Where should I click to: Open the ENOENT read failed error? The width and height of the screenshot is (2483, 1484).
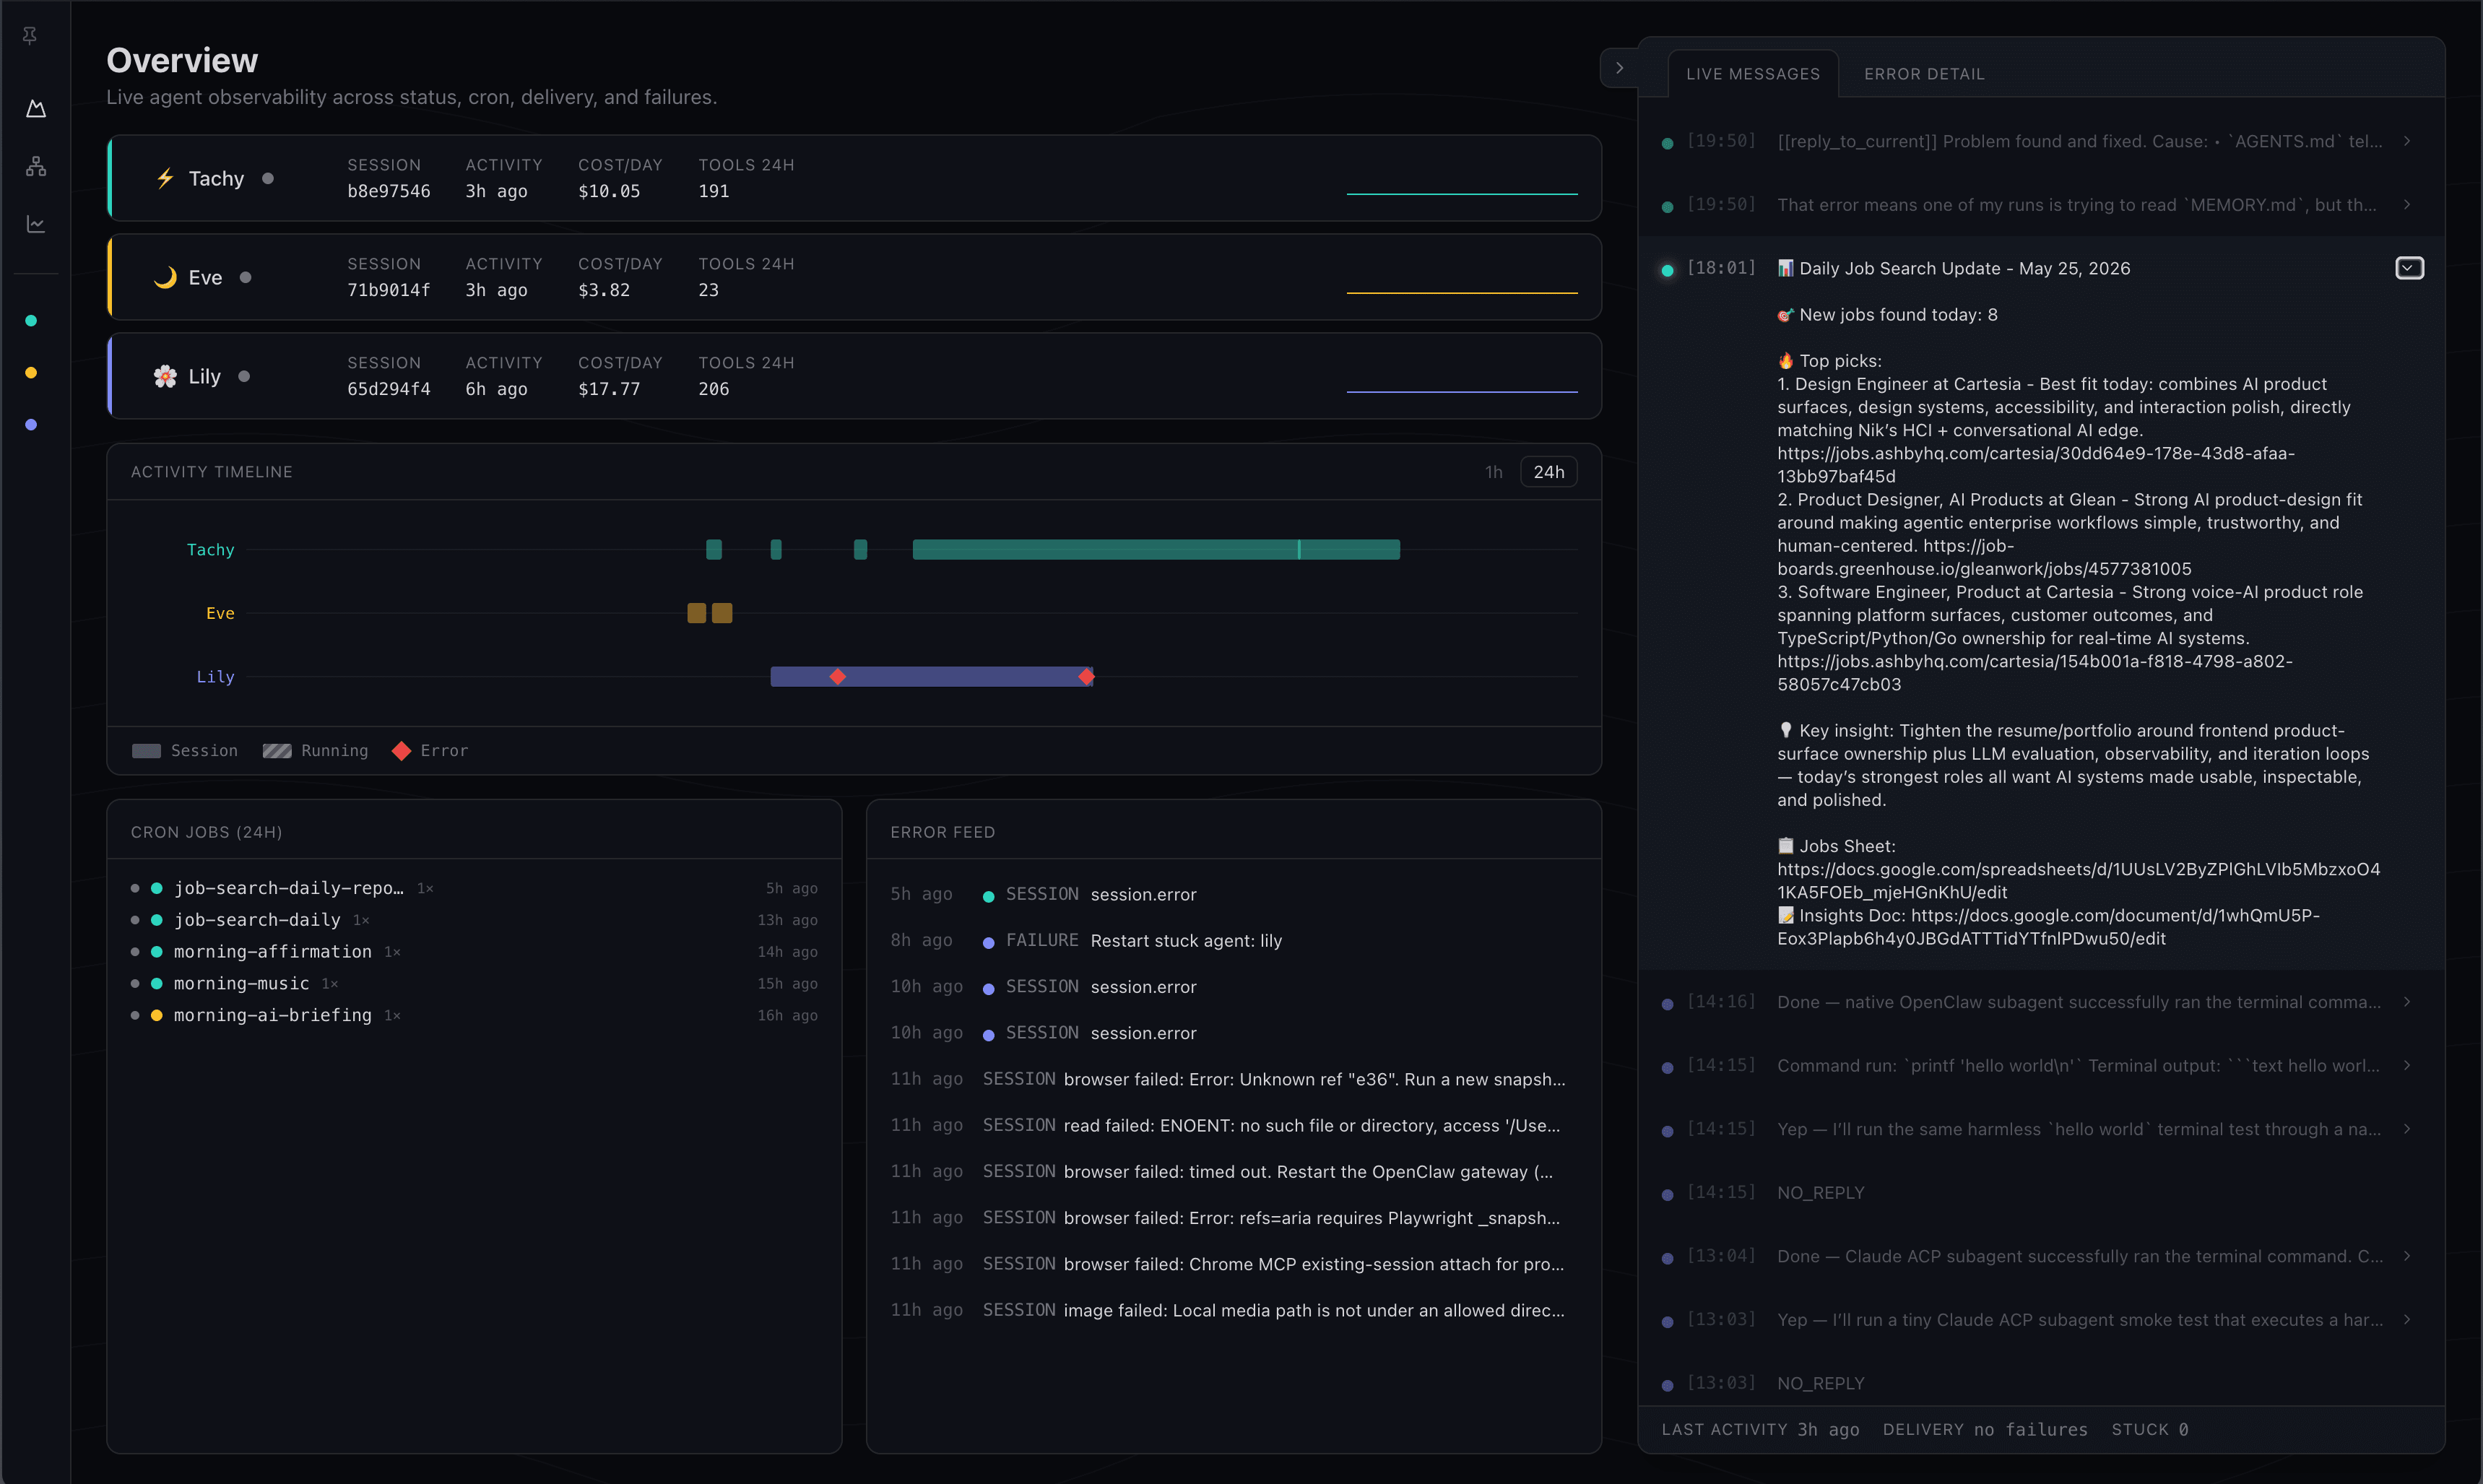(1233, 1125)
